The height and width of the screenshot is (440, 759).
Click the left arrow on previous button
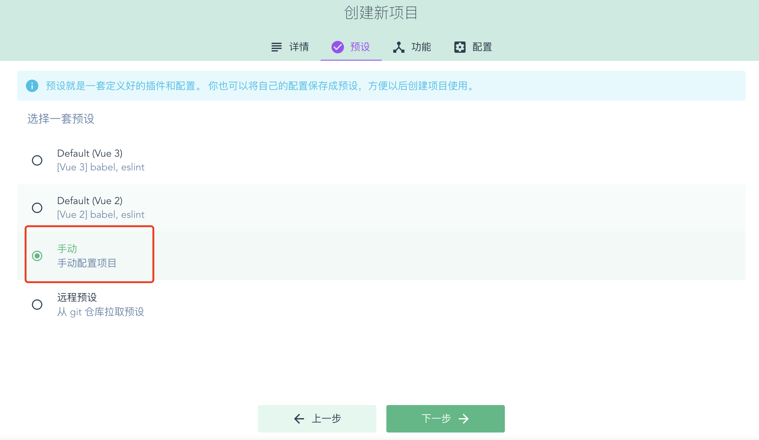tap(299, 418)
